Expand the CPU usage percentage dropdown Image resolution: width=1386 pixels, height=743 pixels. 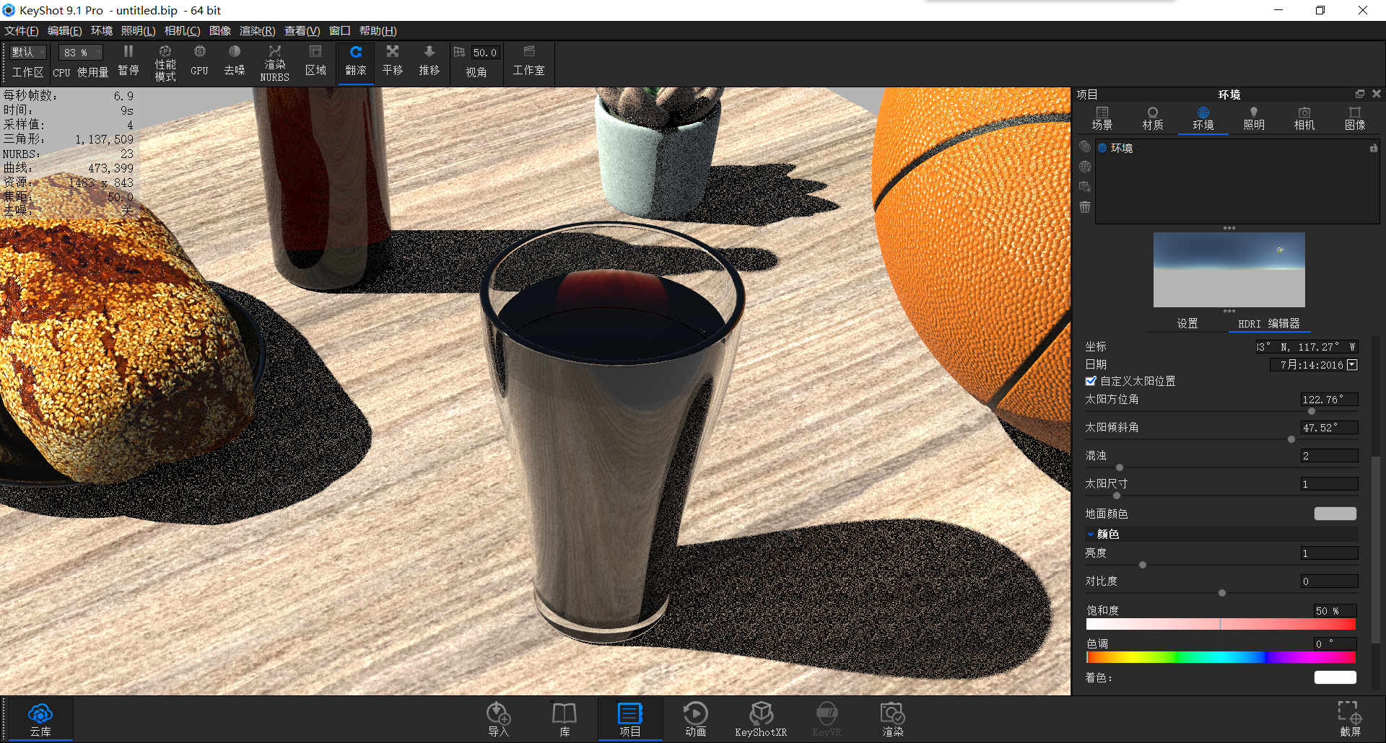pyautogui.click(x=79, y=52)
